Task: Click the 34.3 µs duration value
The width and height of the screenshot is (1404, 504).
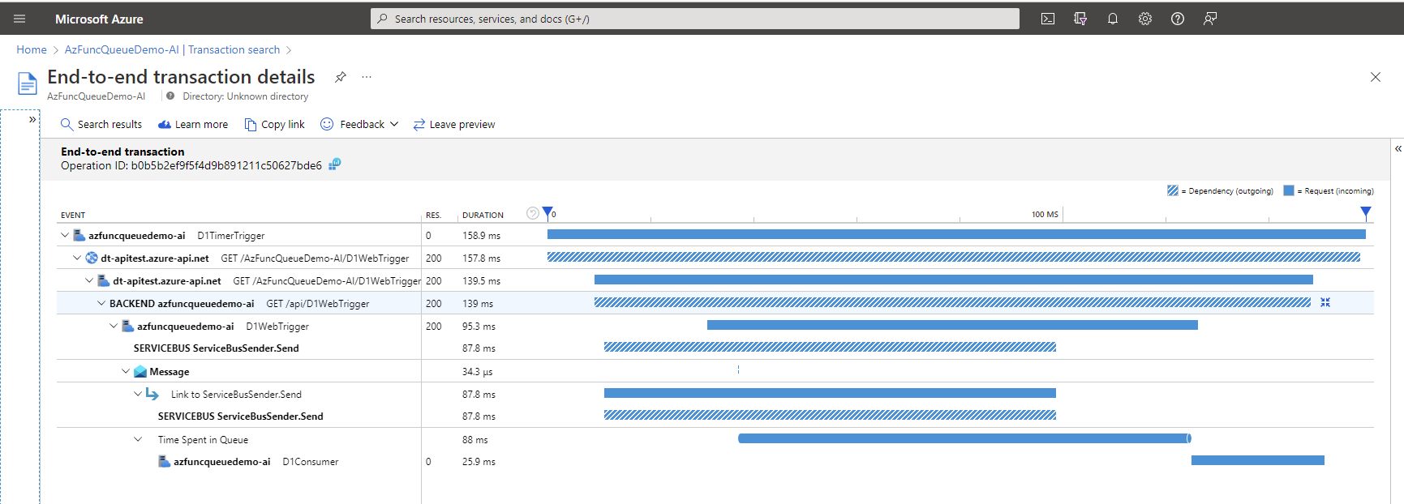Action: (477, 372)
